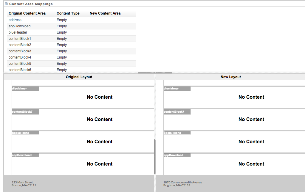Click the New Content Area column header
The image size is (305, 192).
pyautogui.click(x=105, y=13)
